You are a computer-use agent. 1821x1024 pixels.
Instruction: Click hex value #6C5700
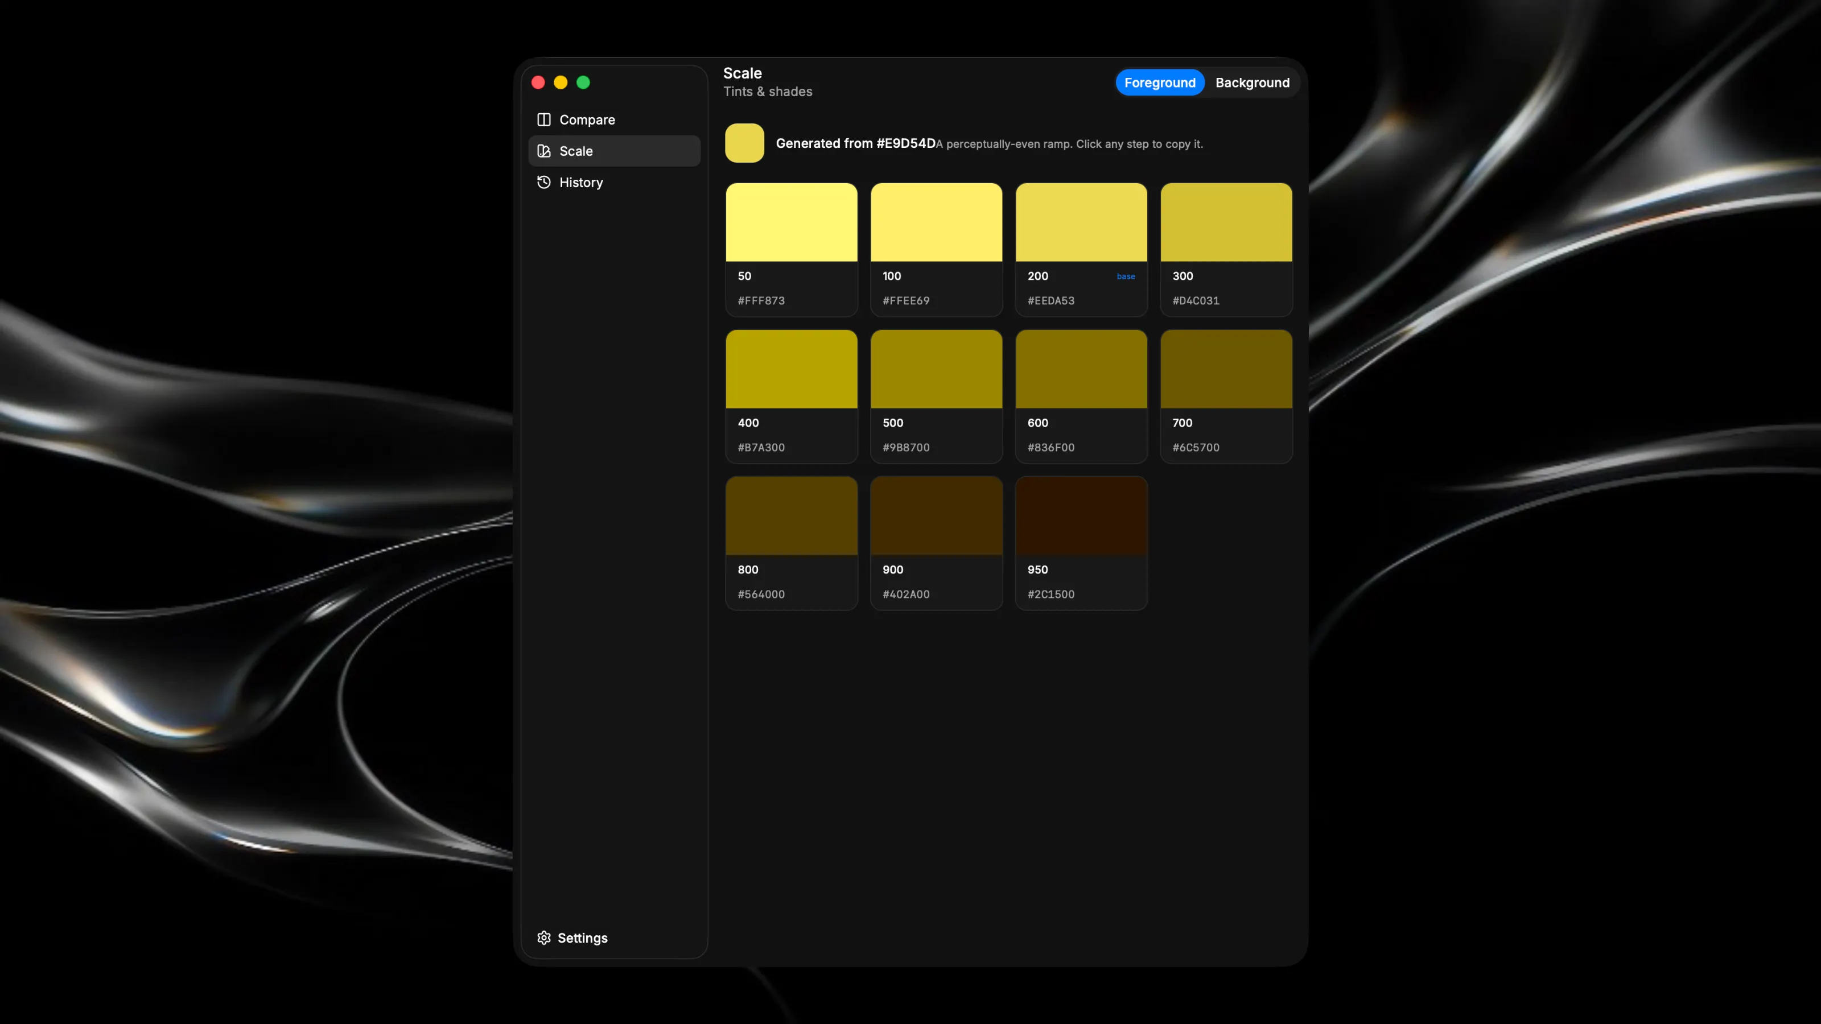tap(1196, 447)
